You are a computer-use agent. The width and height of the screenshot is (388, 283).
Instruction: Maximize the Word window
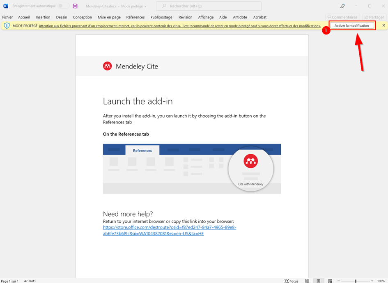370,6
